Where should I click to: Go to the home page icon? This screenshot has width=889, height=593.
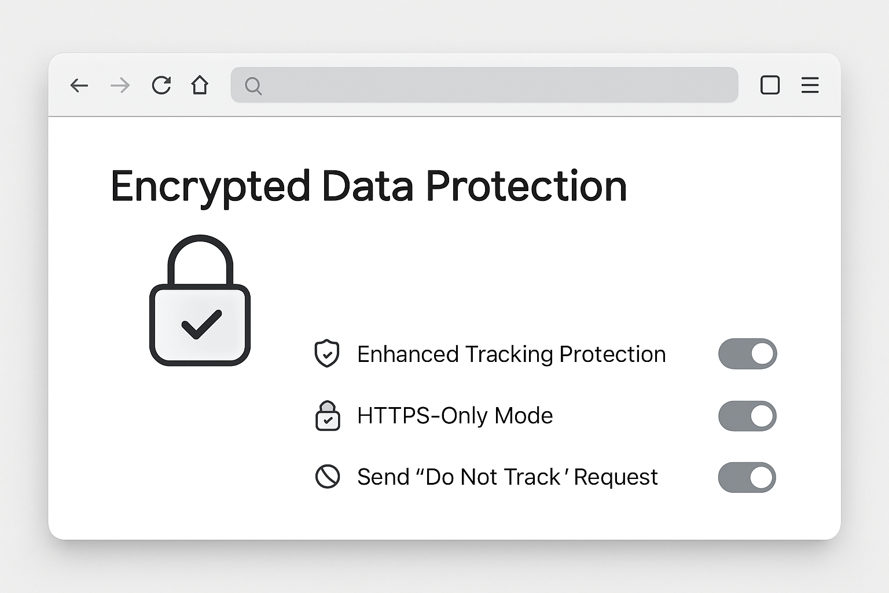click(200, 85)
